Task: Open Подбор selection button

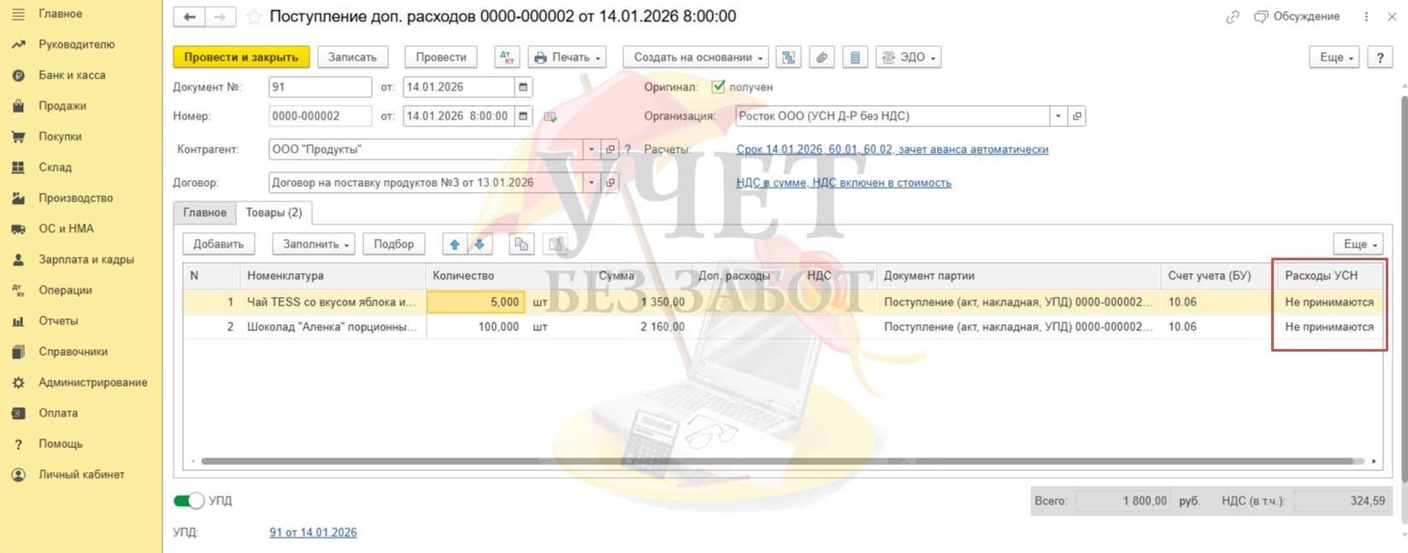Action: 393,244
